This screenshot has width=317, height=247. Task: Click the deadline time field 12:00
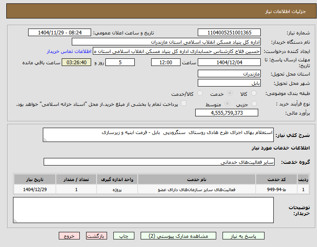coord(166,62)
